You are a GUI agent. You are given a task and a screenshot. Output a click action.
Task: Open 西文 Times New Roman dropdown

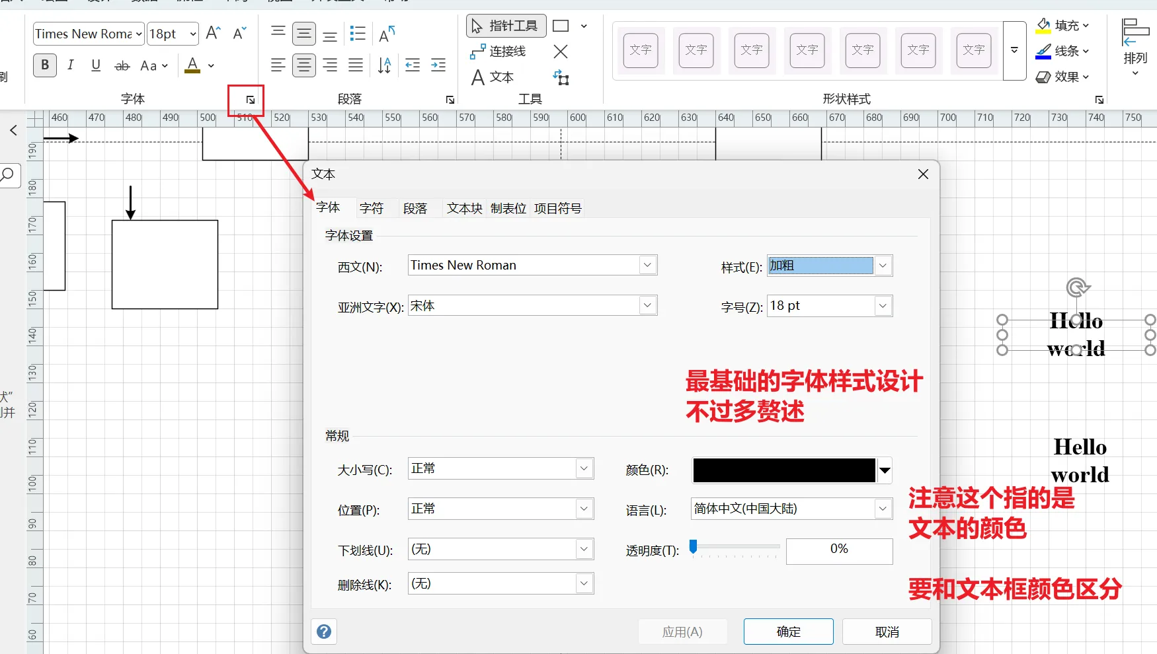[x=647, y=265]
